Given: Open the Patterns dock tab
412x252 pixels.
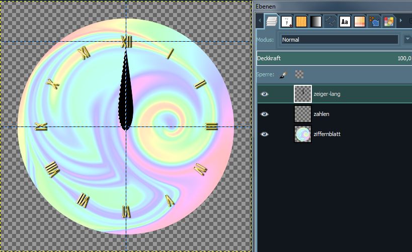Looking at the screenshot, I should [x=301, y=22].
